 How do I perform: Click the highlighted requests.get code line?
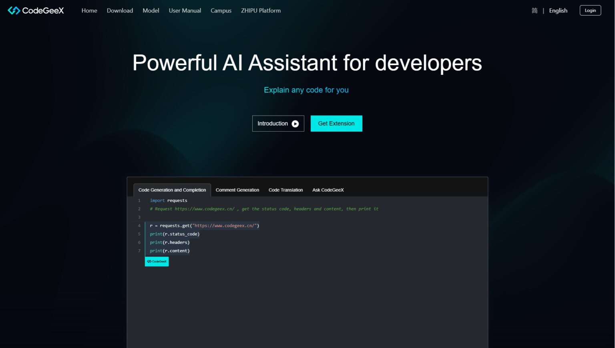[x=202, y=225]
